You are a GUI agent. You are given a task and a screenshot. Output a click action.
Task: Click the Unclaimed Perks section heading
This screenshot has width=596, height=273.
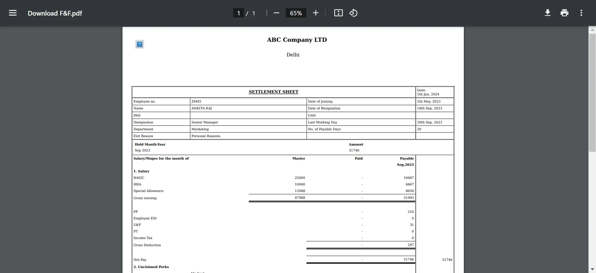coord(151,267)
